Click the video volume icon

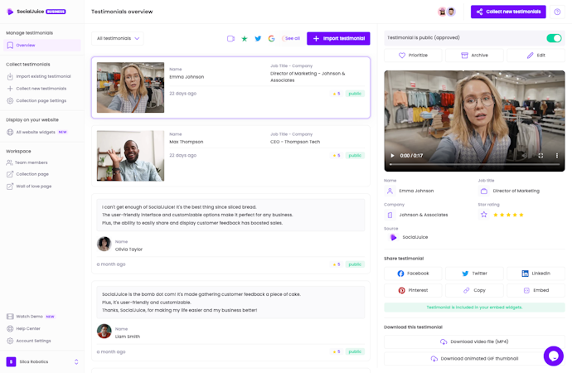[x=525, y=156]
